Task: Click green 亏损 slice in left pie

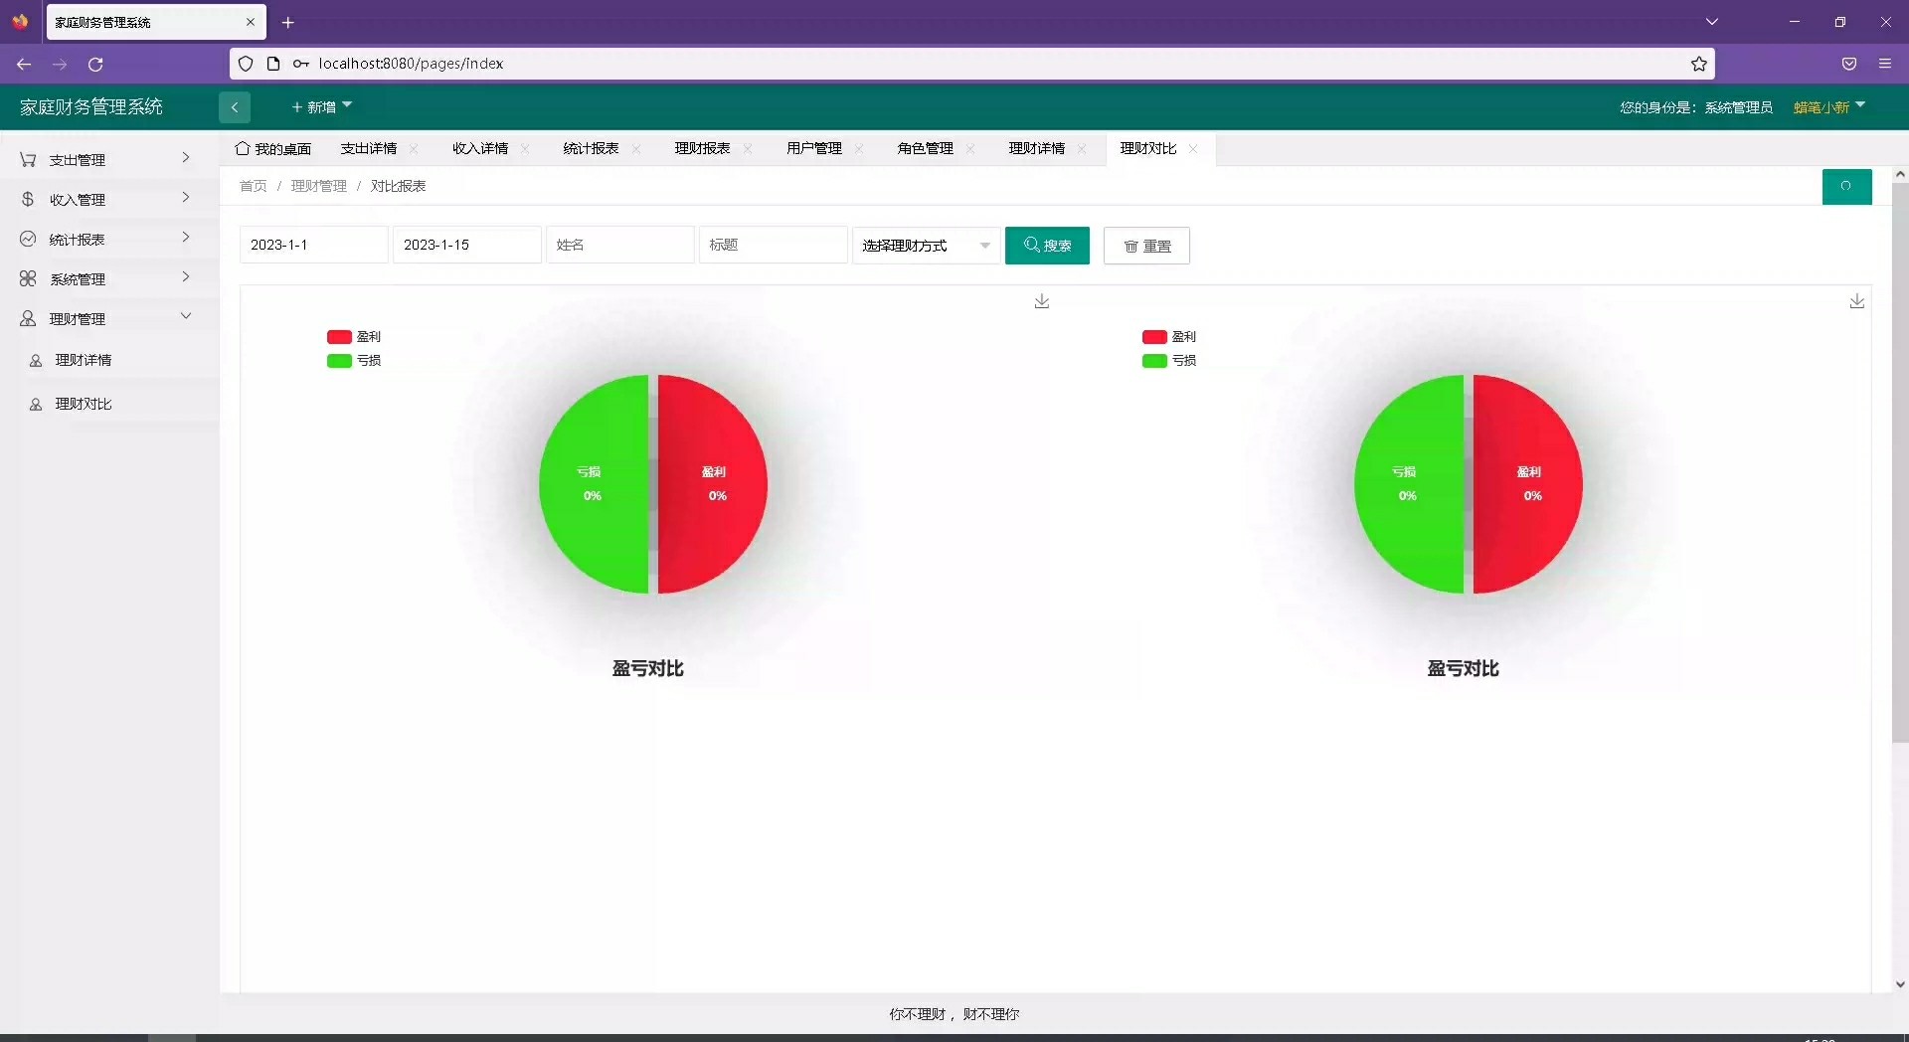Action: [x=594, y=484]
